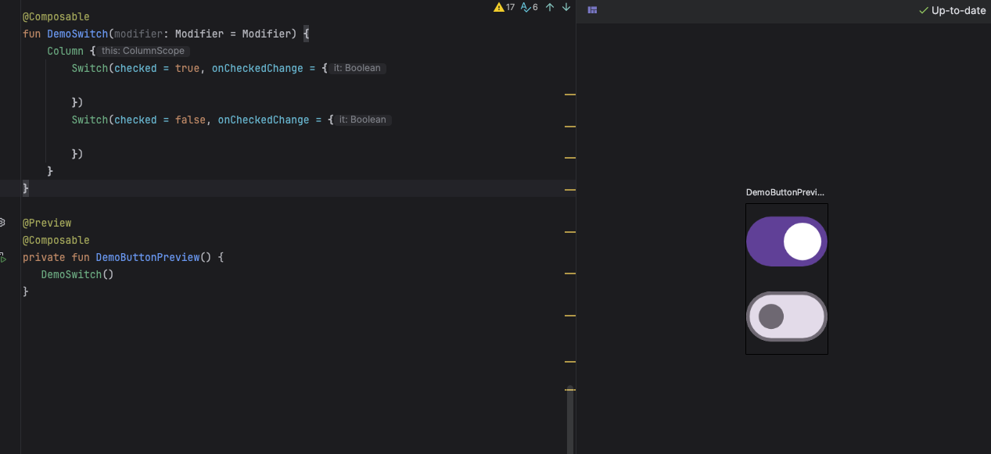Viewport: 991px width, 454px height.
Task: Click the yellow warnings triangle icon
Action: pyautogui.click(x=499, y=8)
